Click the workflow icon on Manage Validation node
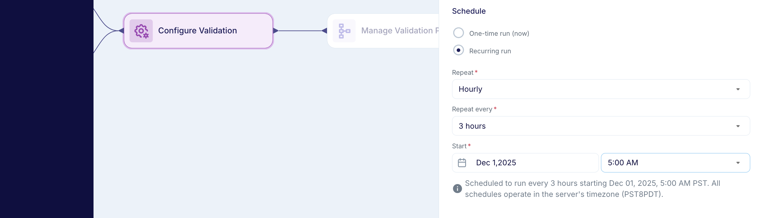The image size is (763, 218). [344, 31]
